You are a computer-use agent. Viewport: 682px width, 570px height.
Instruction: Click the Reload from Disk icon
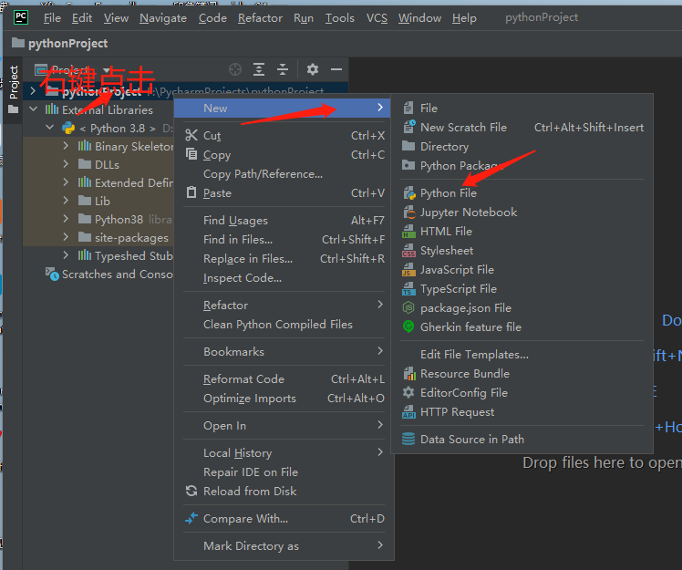tap(191, 491)
